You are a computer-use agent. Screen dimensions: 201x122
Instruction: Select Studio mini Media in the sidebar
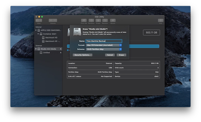coord(48,49)
